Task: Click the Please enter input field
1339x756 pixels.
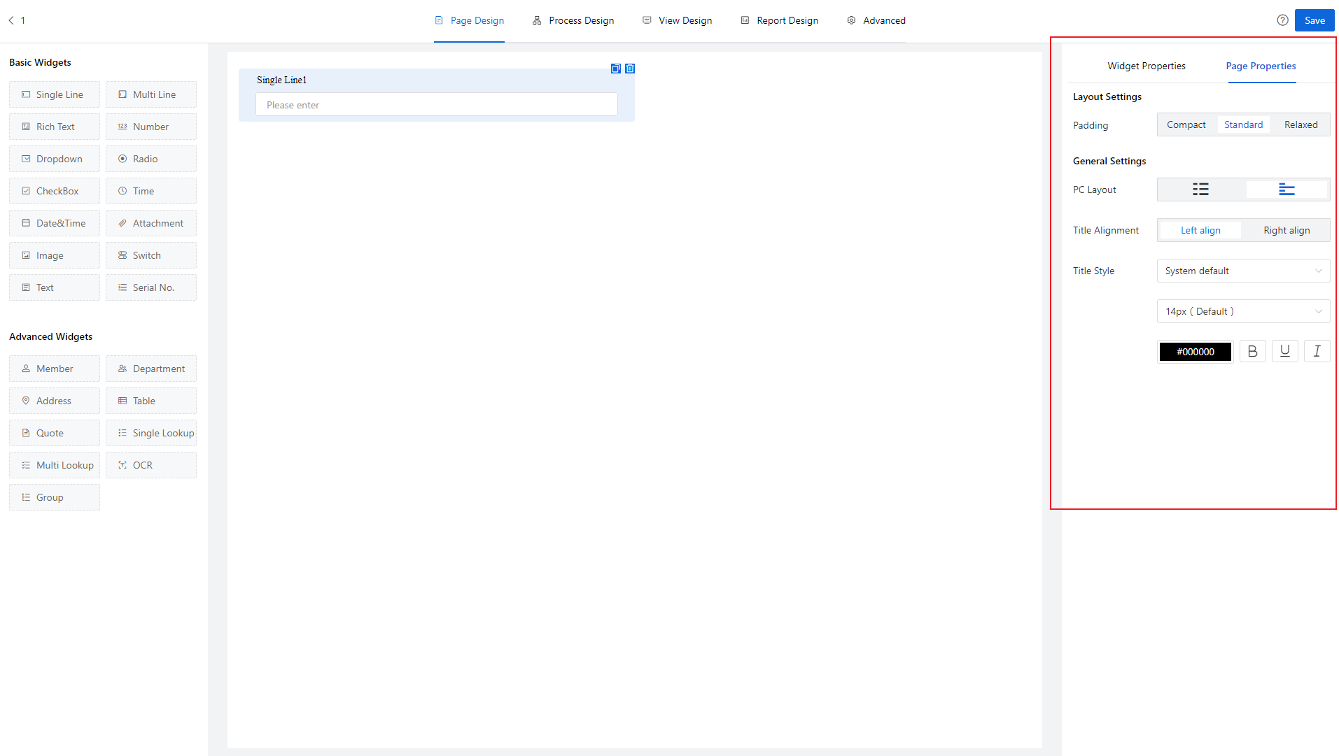Action: point(436,105)
